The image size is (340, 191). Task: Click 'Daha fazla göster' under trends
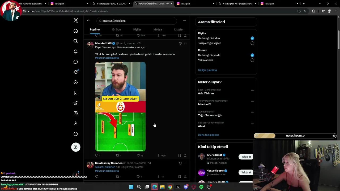click(x=209, y=135)
